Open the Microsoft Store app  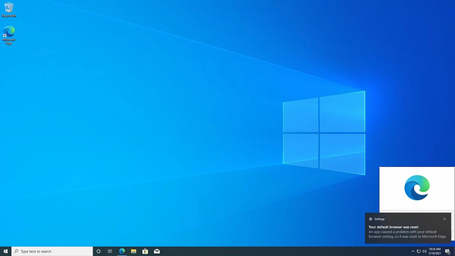pyautogui.click(x=145, y=251)
